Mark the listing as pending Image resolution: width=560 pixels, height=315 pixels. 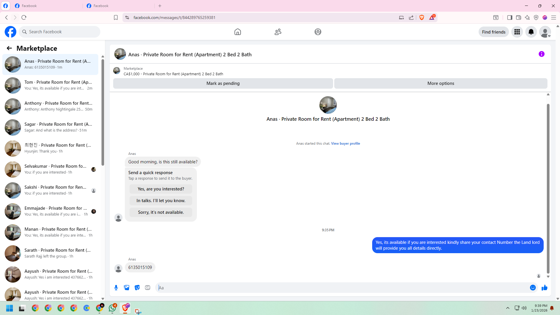[x=223, y=83]
